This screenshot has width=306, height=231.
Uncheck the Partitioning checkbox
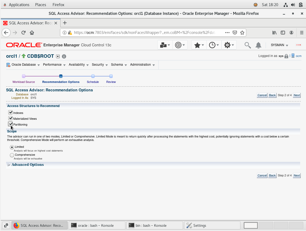(10, 124)
